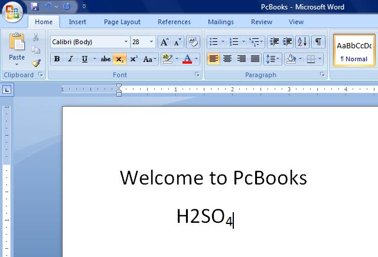The height and width of the screenshot is (257, 378).
Task: Open shading color dropdown arrow
Action: click(x=300, y=59)
